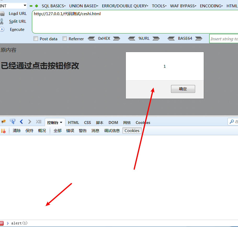The image size is (238, 227).
Task: Click the 概况 profile button
Action: [x=42, y=131]
